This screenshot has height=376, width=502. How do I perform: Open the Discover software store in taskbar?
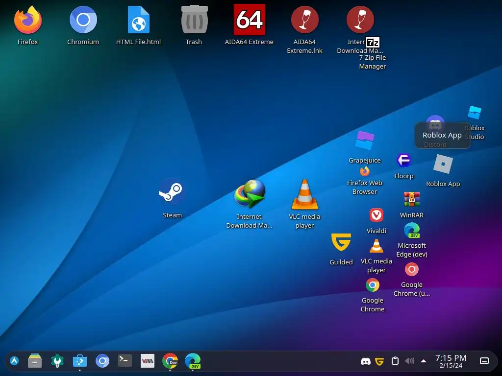pos(80,361)
